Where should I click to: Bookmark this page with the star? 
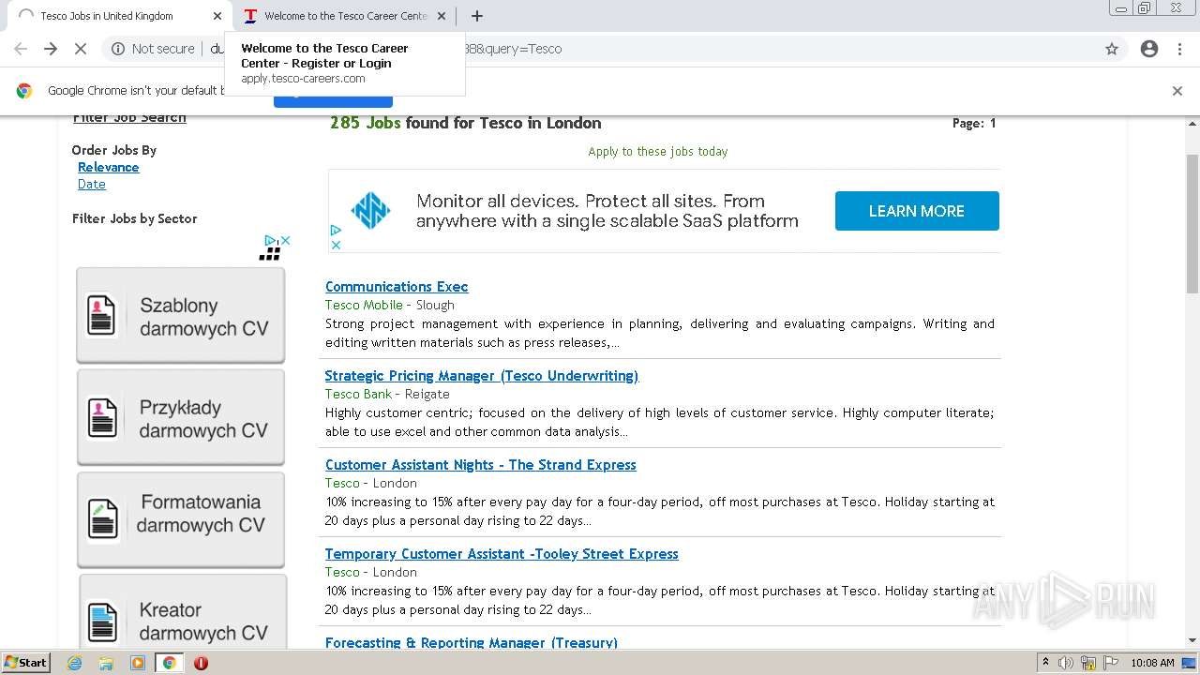1112,49
